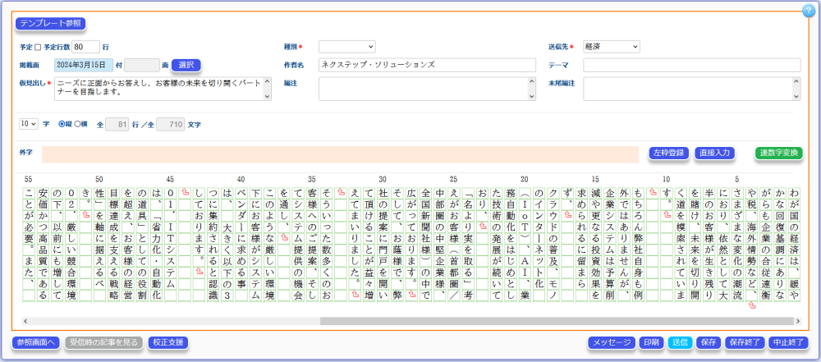Click the 中止終了 button

(x=788, y=342)
